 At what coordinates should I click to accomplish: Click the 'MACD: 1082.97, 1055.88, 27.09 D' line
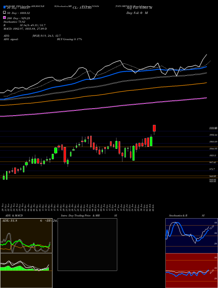[x=25, y=29]
